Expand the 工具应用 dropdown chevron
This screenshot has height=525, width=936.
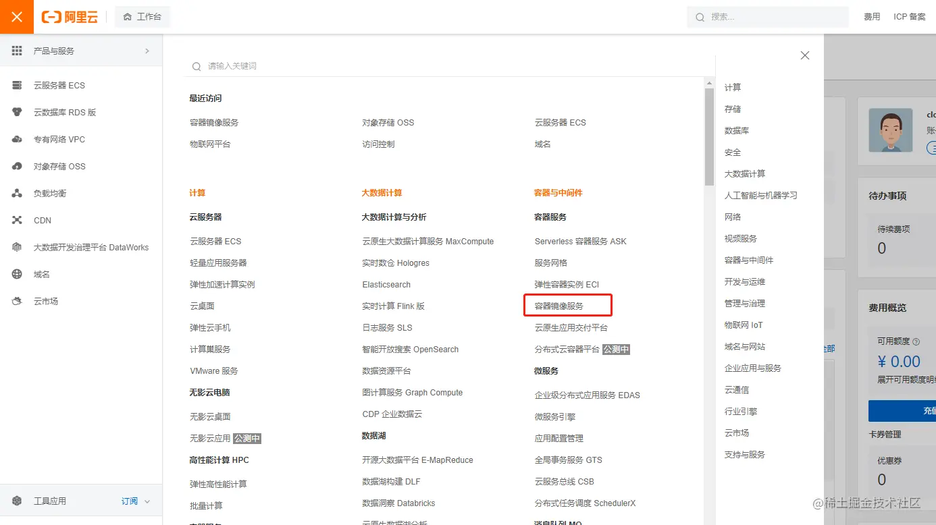[x=147, y=501]
